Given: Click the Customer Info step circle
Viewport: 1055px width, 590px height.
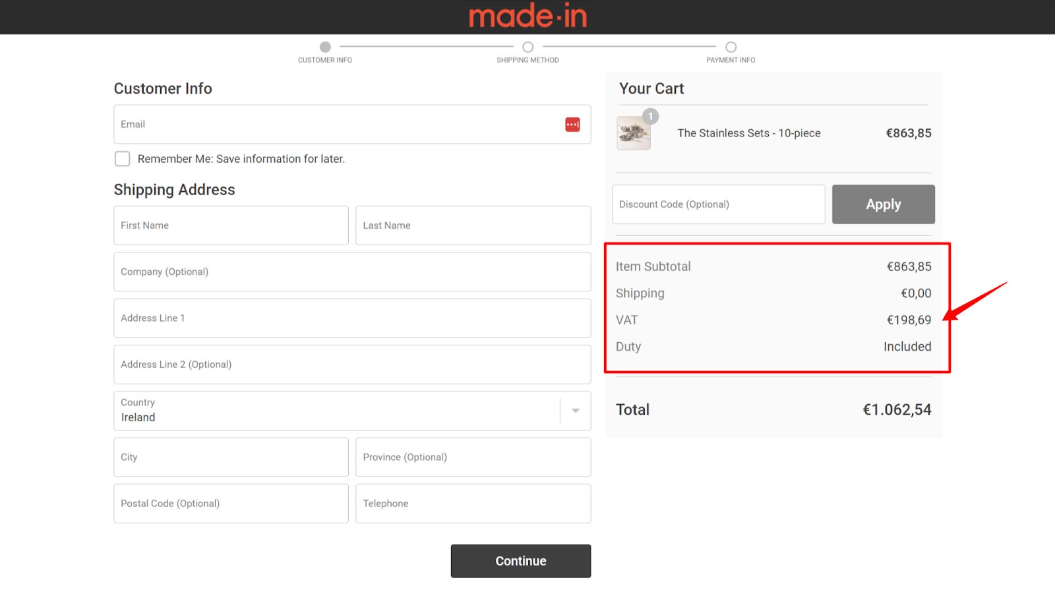Looking at the screenshot, I should click(x=325, y=47).
